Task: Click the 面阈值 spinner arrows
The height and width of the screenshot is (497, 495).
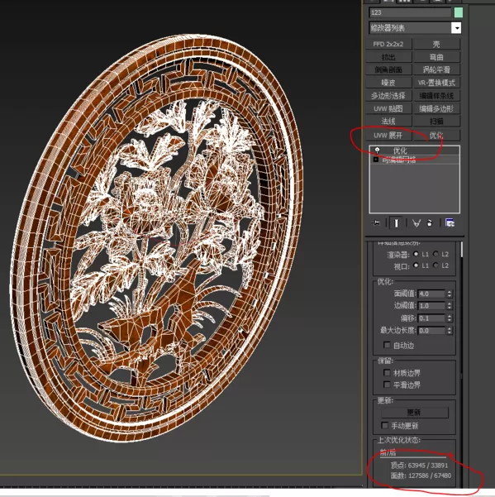Action: (x=450, y=294)
